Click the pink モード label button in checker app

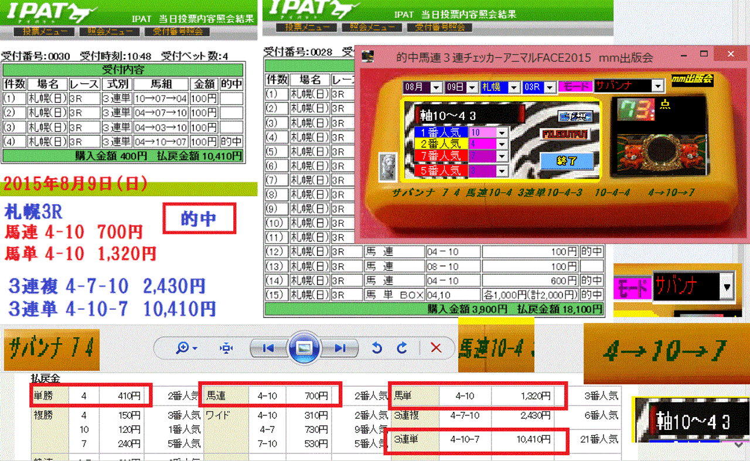click(x=575, y=87)
